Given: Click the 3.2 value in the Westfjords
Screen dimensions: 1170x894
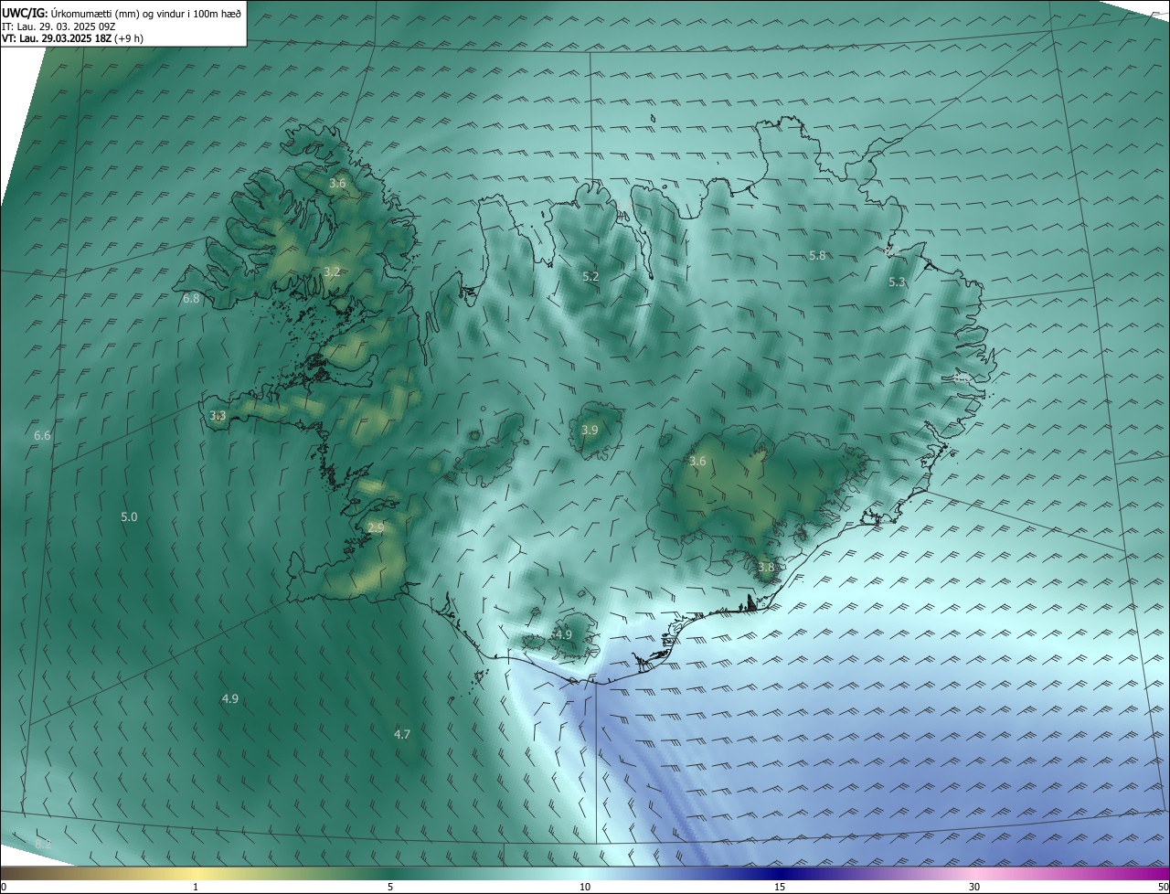Looking at the screenshot, I should point(332,271).
